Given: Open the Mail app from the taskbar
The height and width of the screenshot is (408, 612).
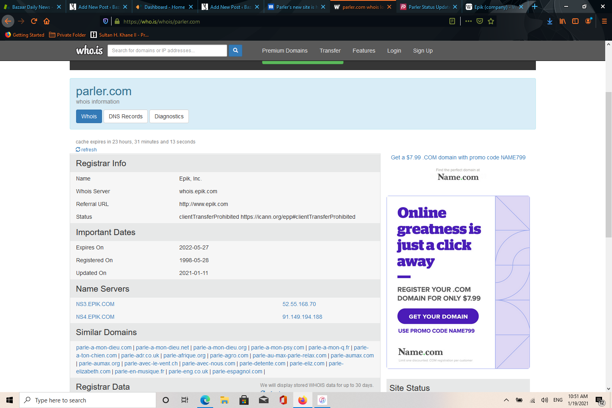Looking at the screenshot, I should [263, 400].
